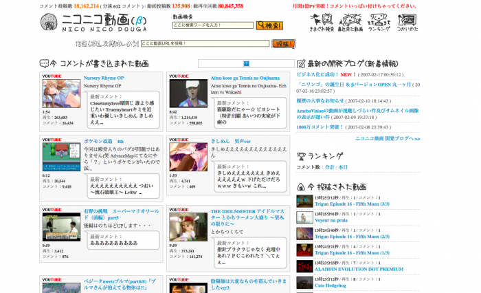Open Cute Hedgehog video link
The width and height of the screenshot is (481, 293).
330,285
